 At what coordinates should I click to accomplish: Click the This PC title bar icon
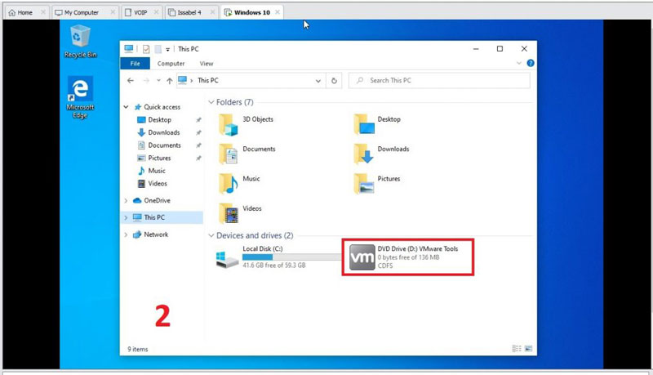click(129, 49)
